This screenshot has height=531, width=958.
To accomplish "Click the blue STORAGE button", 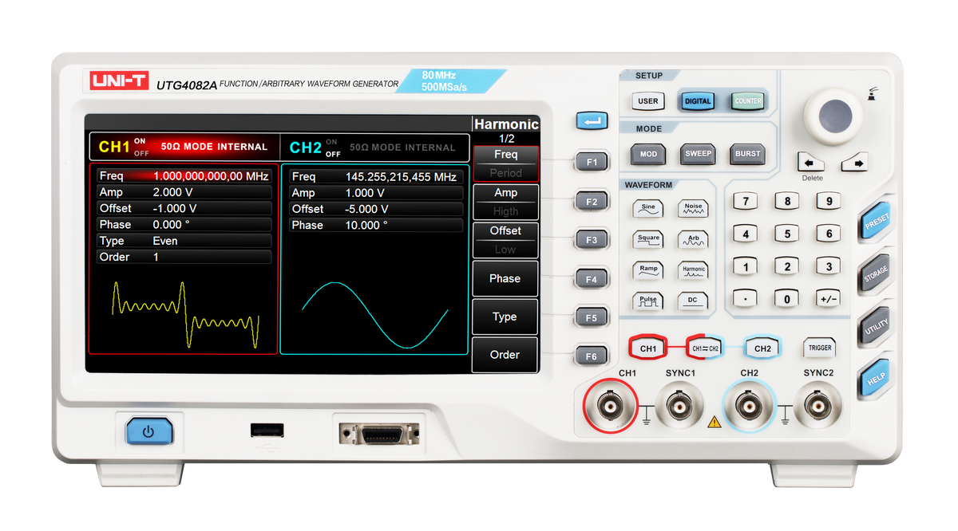I will (877, 274).
